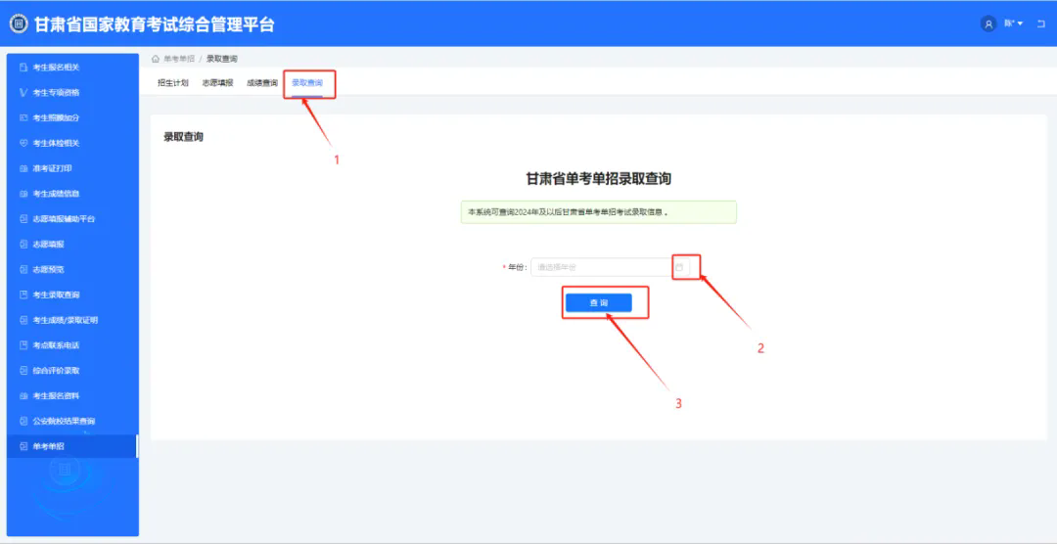Expand the username dropdown arrow
The image size is (1057, 544).
click(1020, 23)
